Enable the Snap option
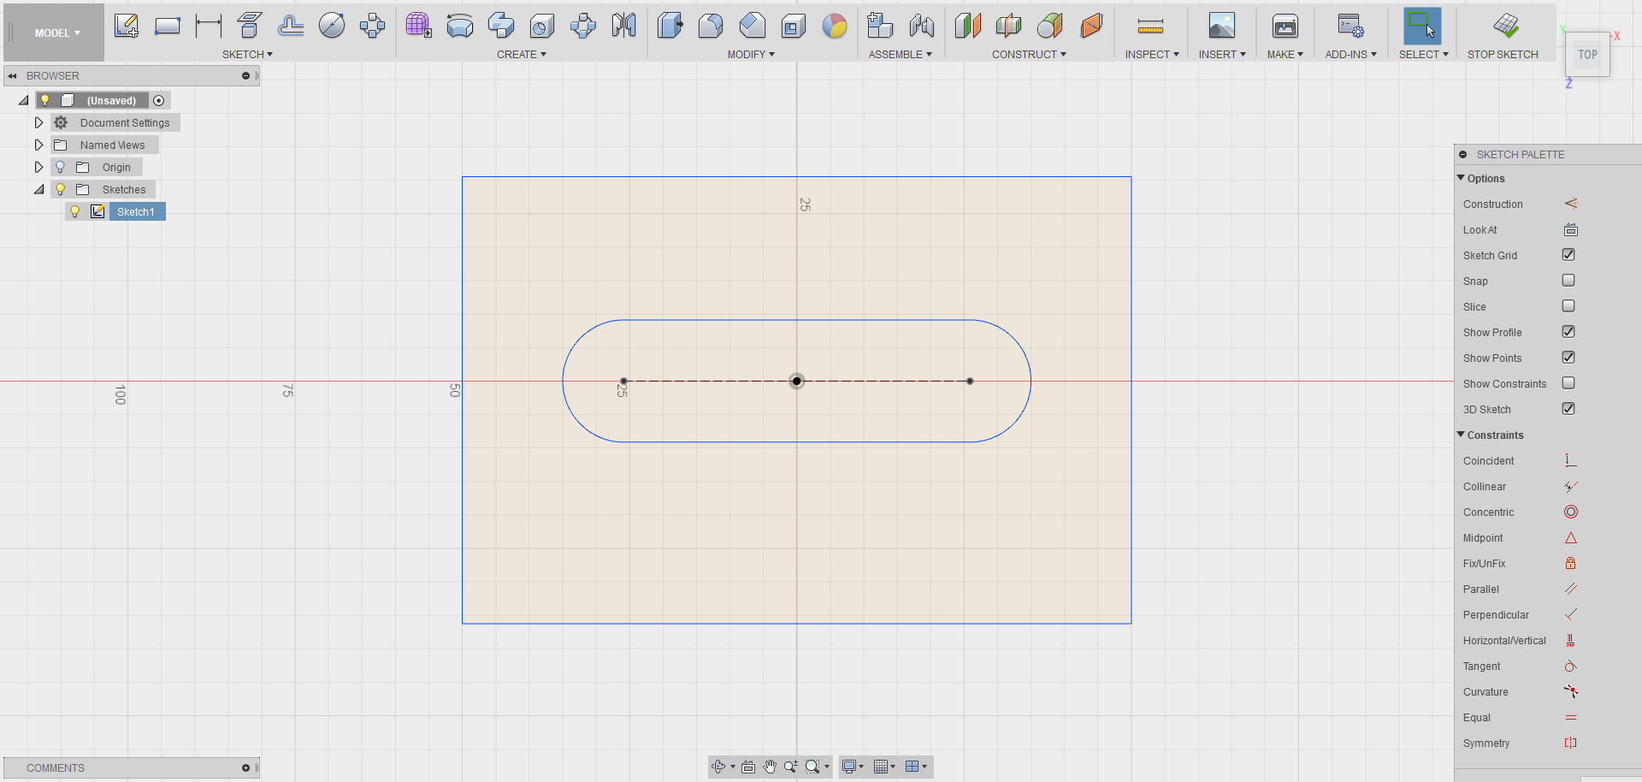 pyautogui.click(x=1568, y=281)
